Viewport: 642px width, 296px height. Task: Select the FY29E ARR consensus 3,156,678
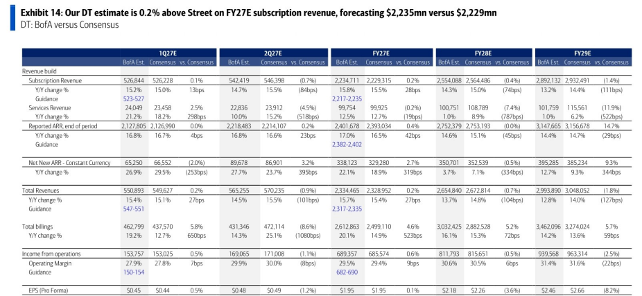tap(577, 126)
